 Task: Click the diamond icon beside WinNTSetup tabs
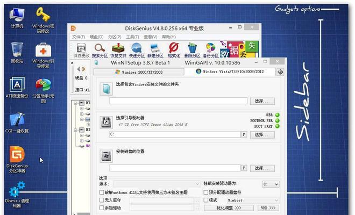click(x=280, y=71)
